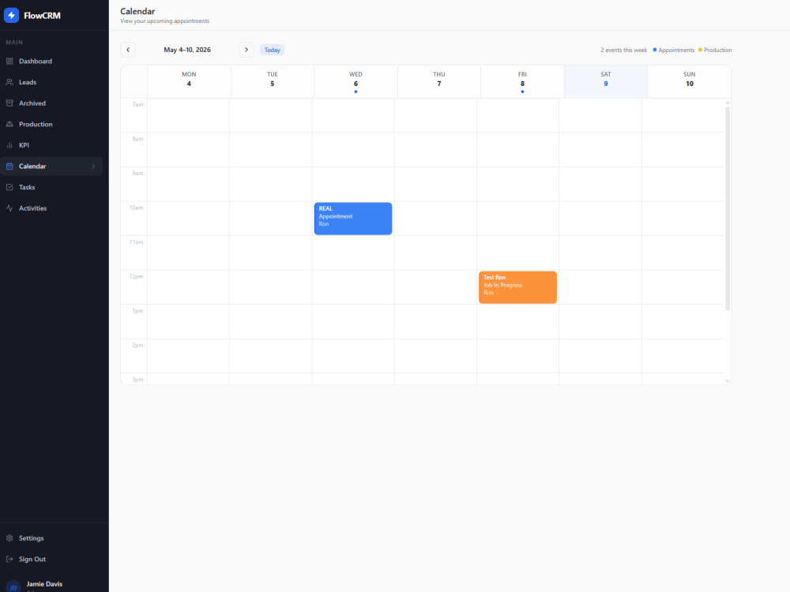Open the Test Ron Job In Progress event
The image size is (790, 592).
pyautogui.click(x=518, y=287)
